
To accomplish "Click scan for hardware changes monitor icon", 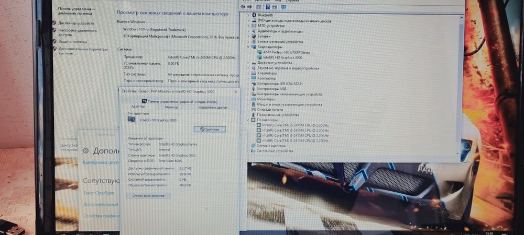I will point(283,7).
